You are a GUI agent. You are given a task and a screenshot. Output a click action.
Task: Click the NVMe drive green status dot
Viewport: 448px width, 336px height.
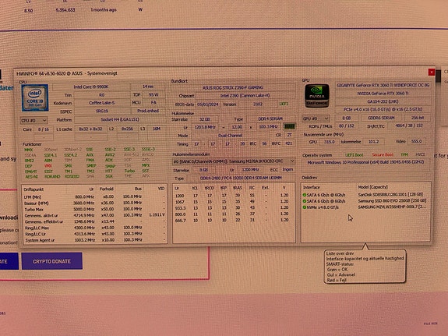coord(305,207)
